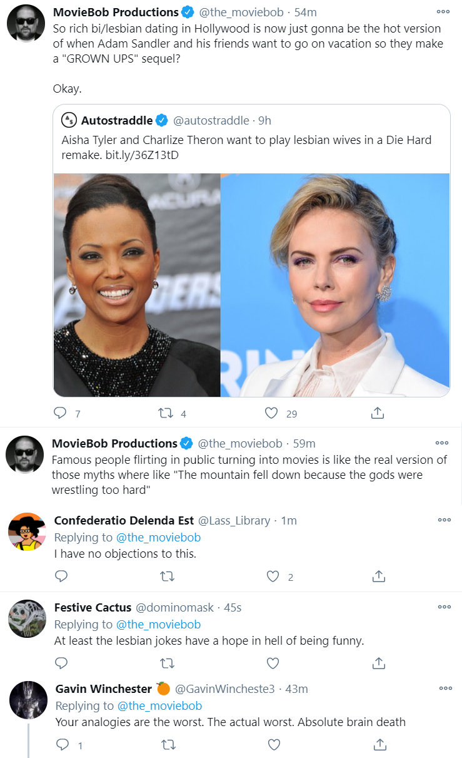Image resolution: width=462 pixels, height=758 pixels.
Task: Open more options on Festive Cactus reply
Action: [x=444, y=607]
